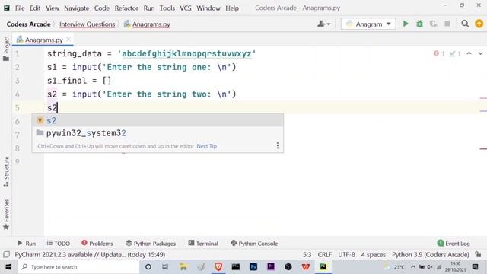This screenshot has width=487, height=274.
Task: Debug the Anagram configuration
Action: [419, 24]
